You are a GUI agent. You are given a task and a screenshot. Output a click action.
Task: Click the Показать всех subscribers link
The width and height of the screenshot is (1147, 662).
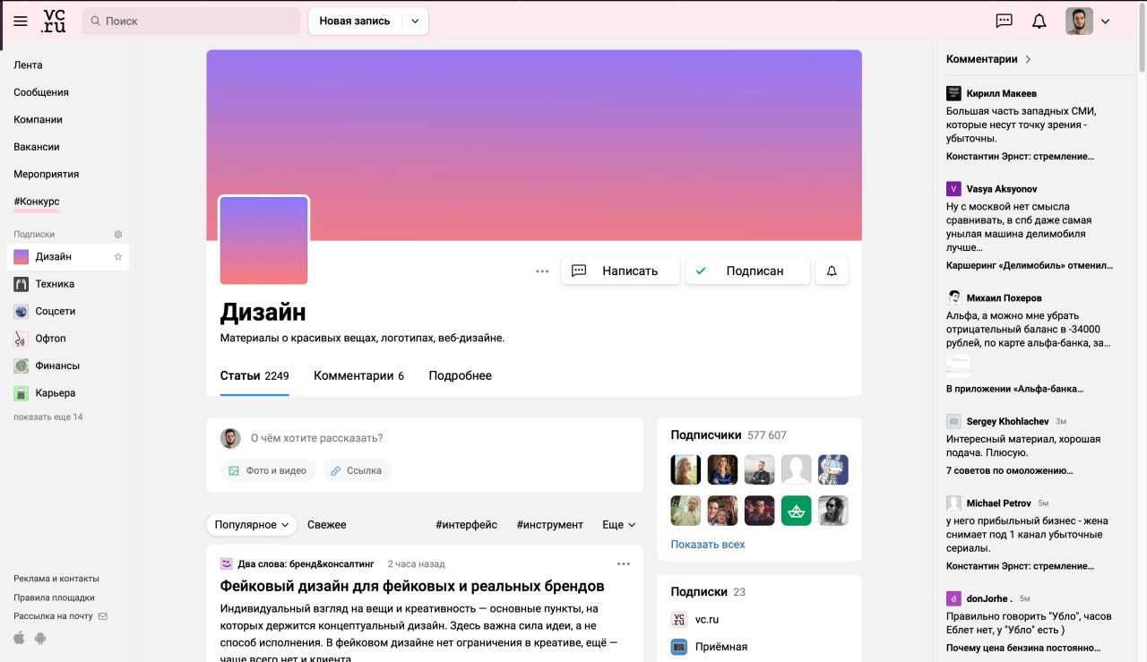coord(708,545)
